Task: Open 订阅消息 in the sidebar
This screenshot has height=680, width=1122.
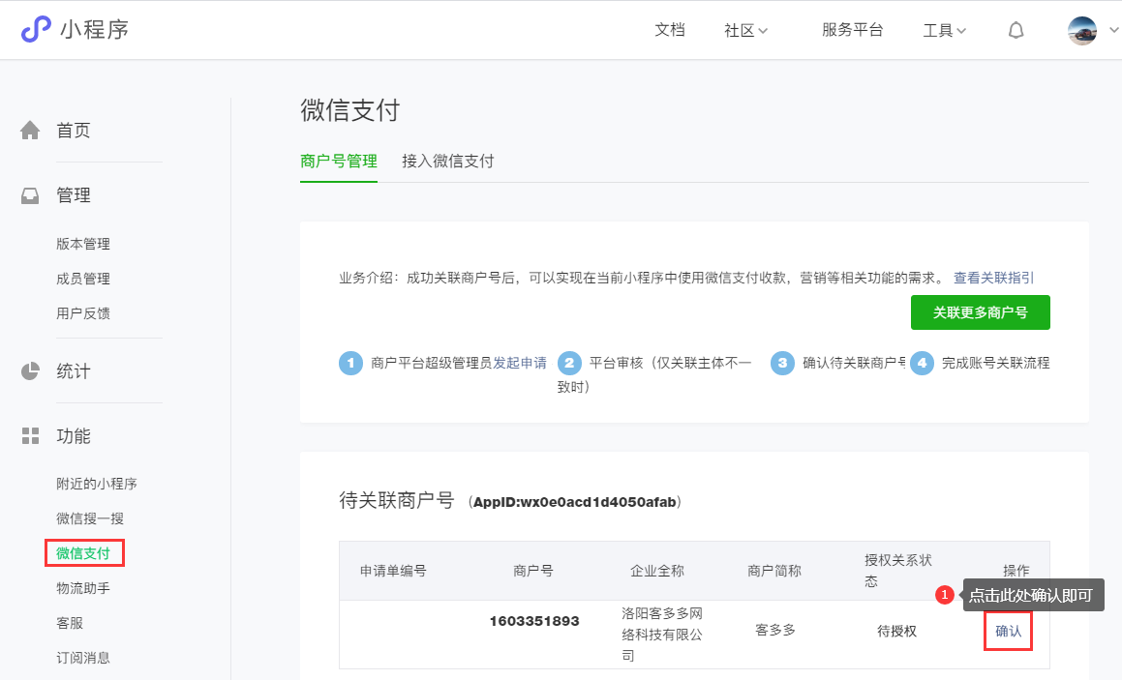Action: pos(83,658)
